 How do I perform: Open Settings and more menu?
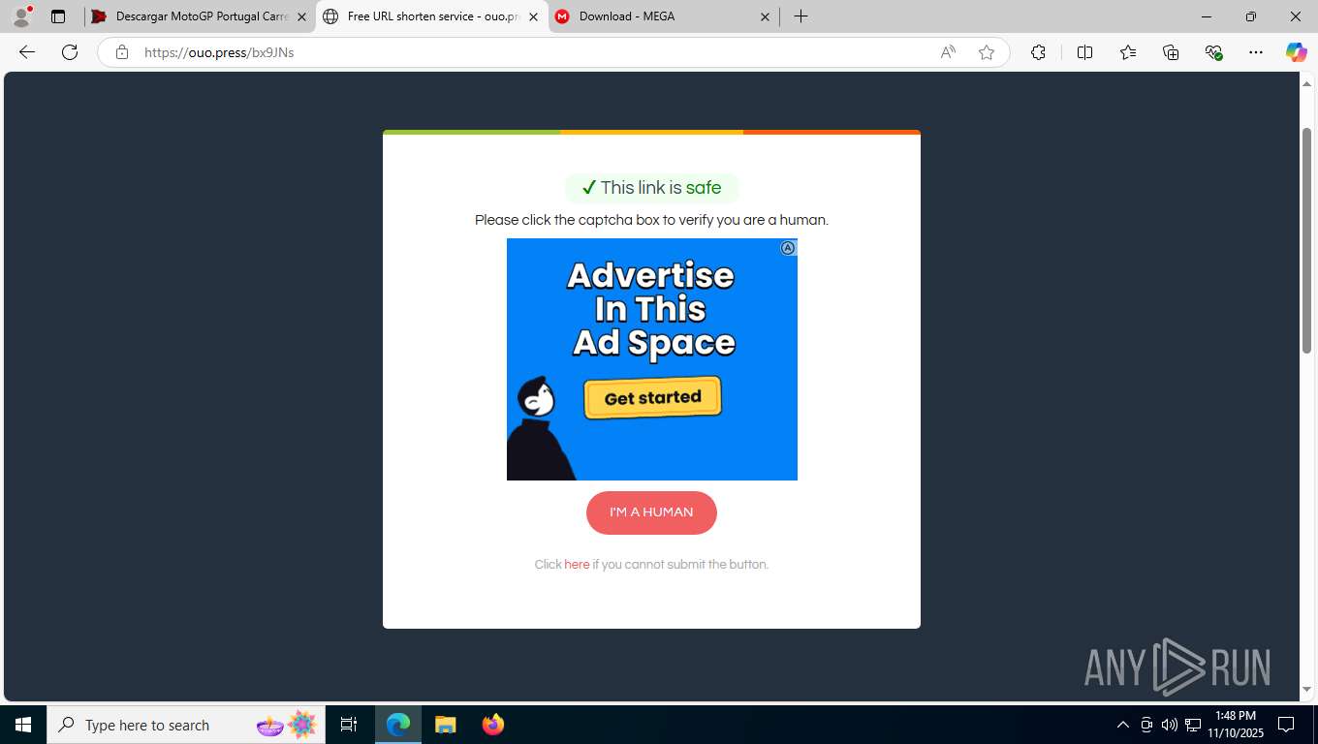pyautogui.click(x=1256, y=52)
